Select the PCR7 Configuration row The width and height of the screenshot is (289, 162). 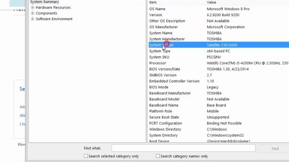[x=219, y=123]
